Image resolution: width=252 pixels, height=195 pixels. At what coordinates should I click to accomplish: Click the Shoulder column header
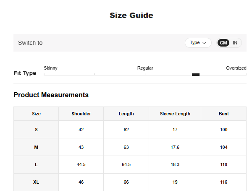81,114
